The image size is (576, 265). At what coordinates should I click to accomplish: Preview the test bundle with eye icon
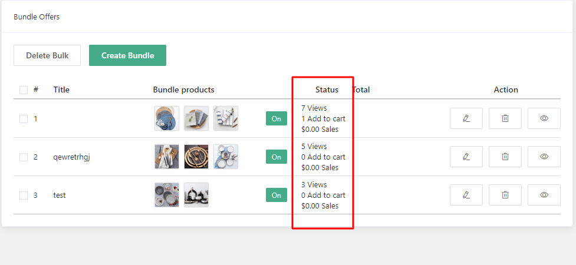544,195
